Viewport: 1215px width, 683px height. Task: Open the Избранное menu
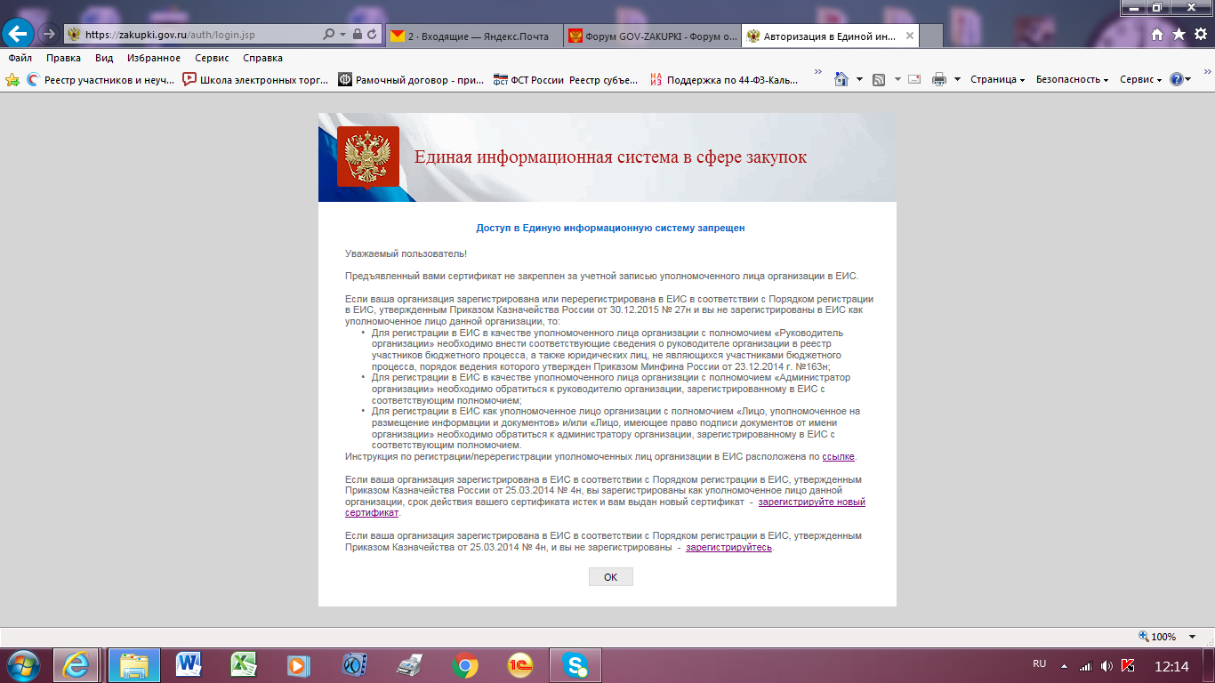point(153,58)
